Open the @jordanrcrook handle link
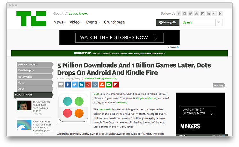Image resolution: width=239 pixels, height=147 pixels. click(109, 78)
